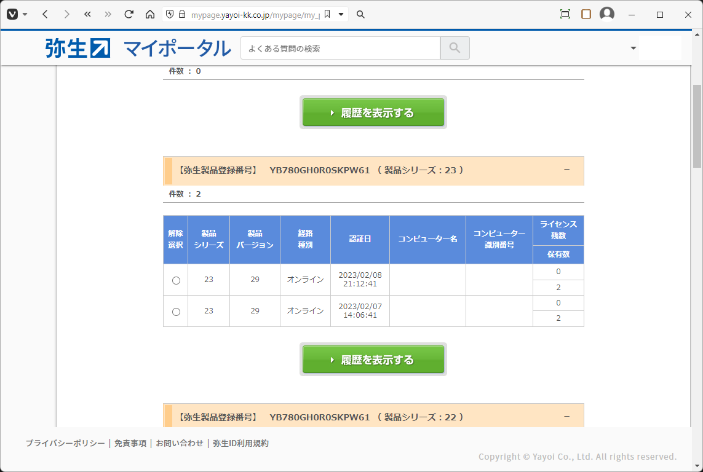Click the Yayoi My Portal logo
This screenshot has width=703, height=472.
138,49
